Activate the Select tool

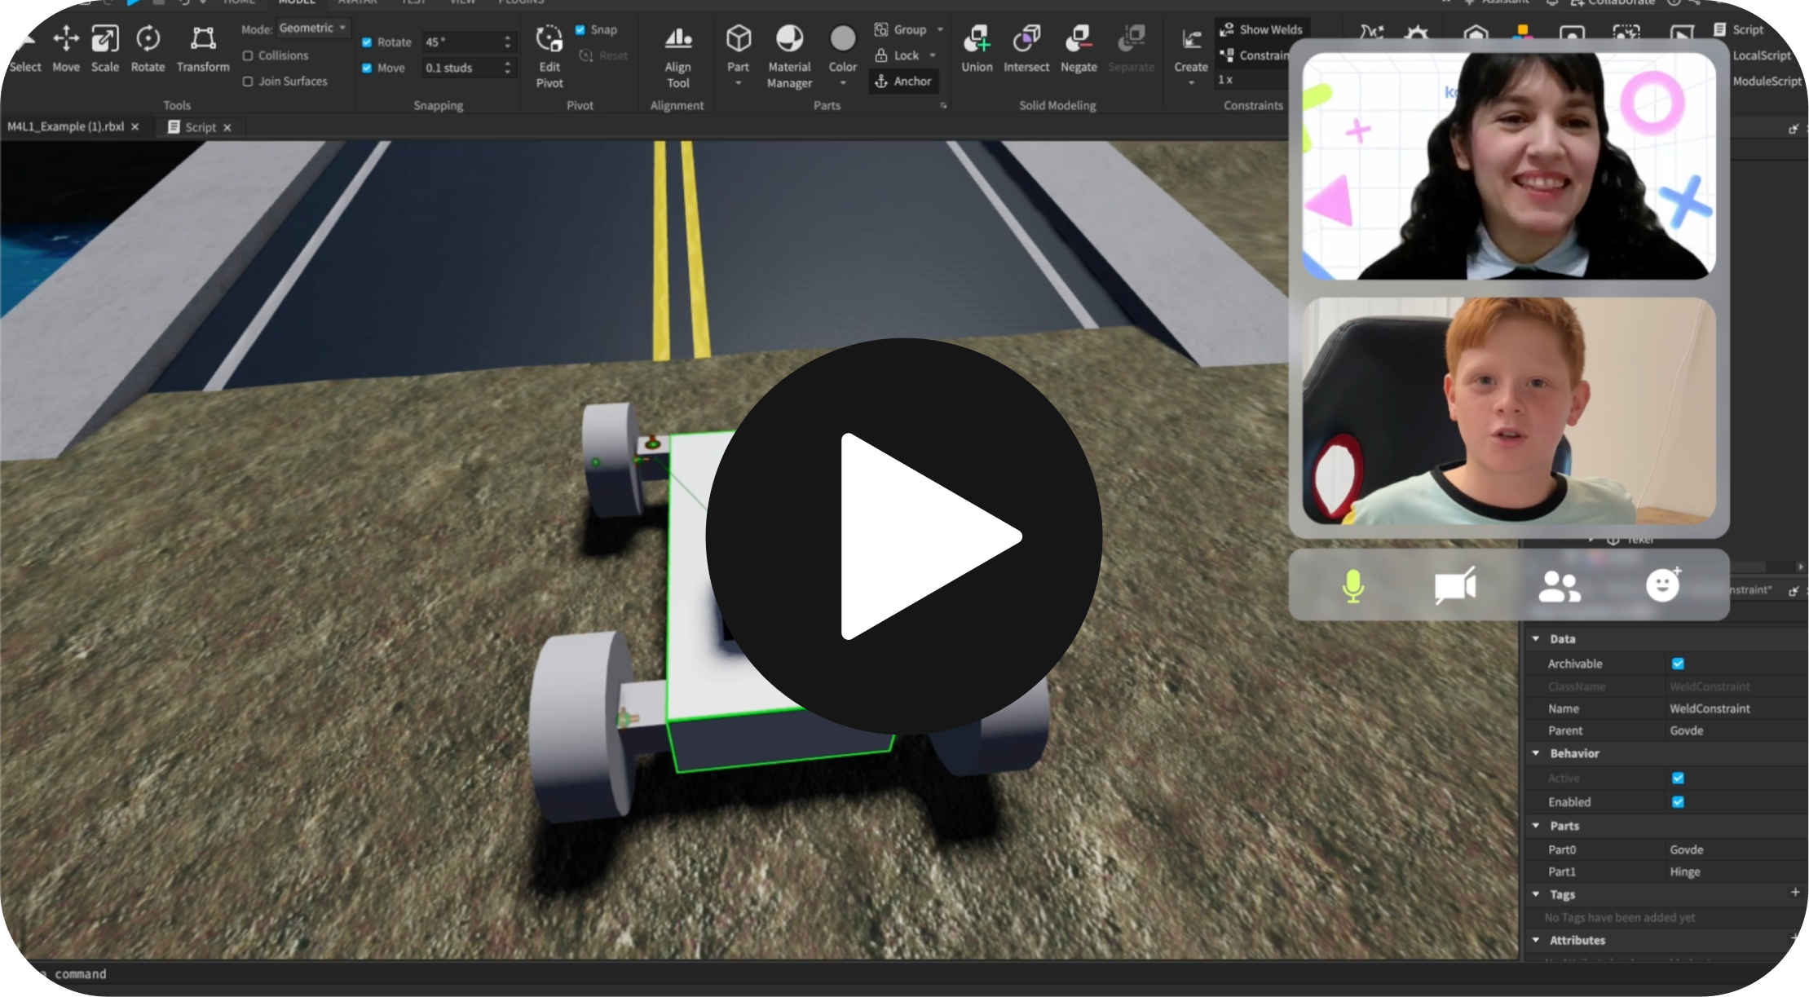(24, 49)
